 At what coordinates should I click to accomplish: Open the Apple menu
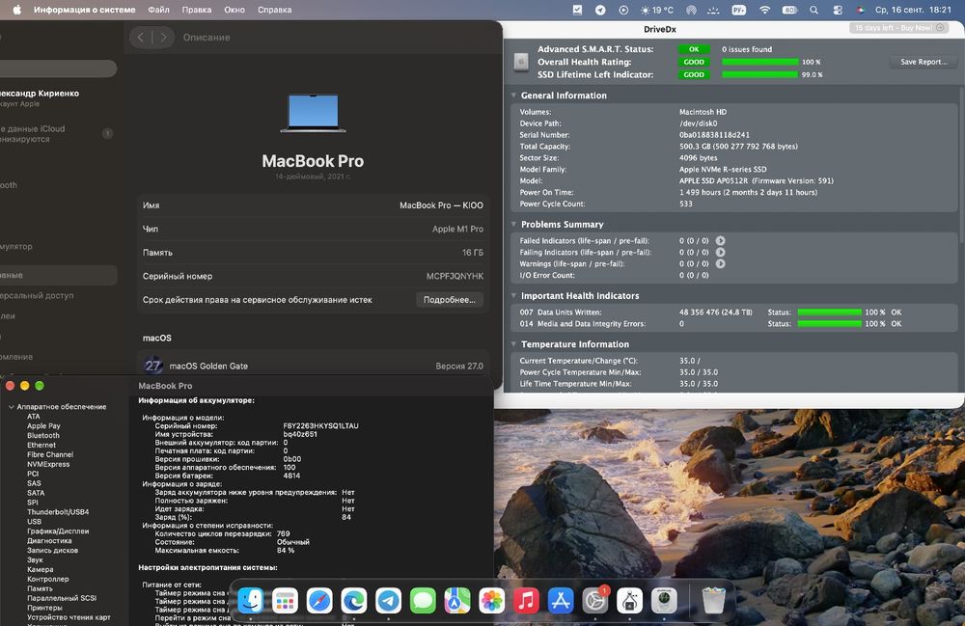16,10
